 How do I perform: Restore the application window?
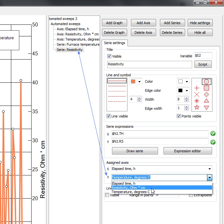(x=205, y=3)
